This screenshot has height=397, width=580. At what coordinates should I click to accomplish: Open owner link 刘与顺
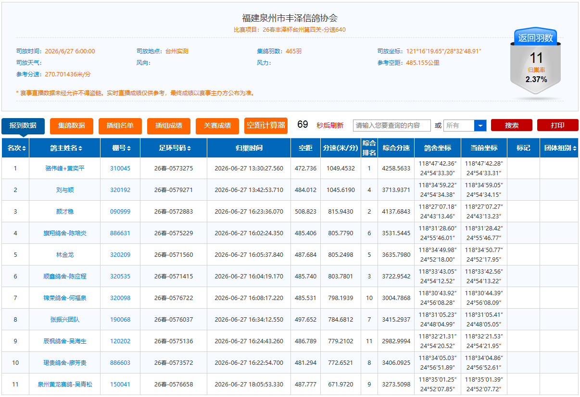(x=65, y=190)
